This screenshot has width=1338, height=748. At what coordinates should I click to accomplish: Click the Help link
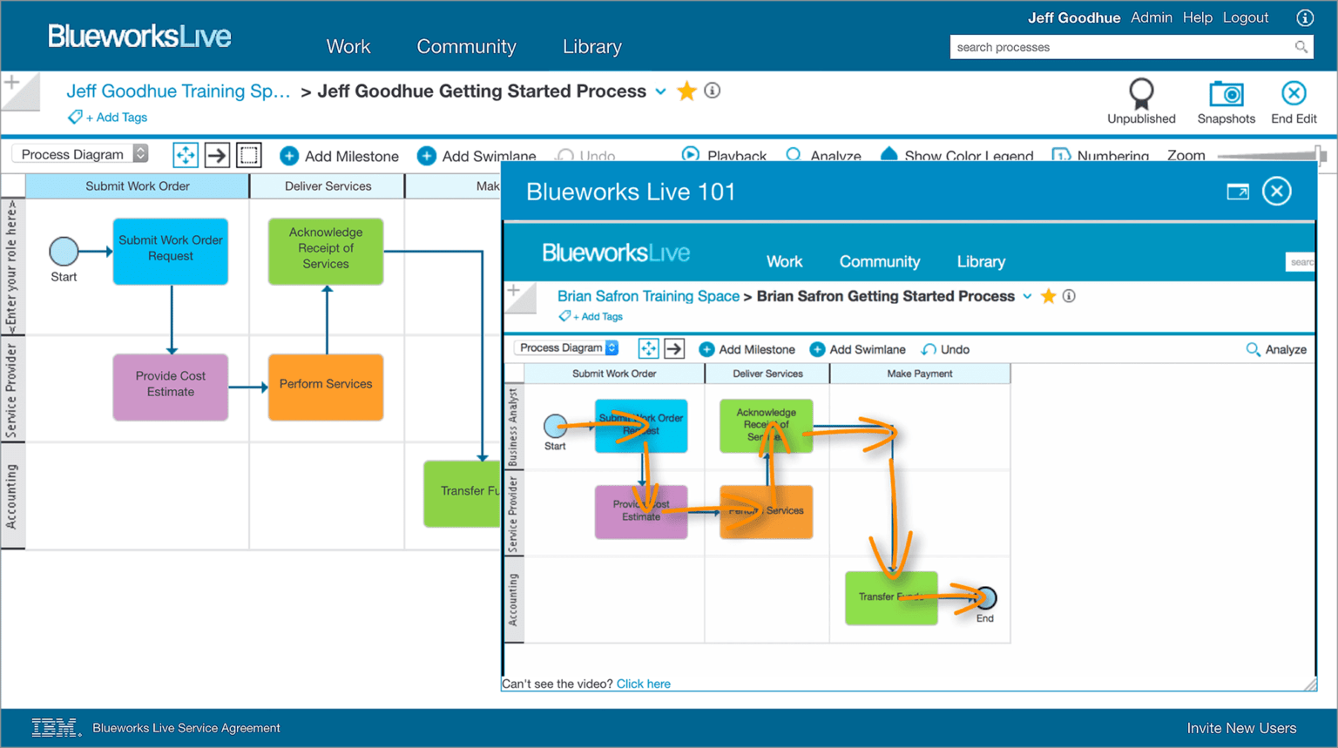pyautogui.click(x=1198, y=17)
